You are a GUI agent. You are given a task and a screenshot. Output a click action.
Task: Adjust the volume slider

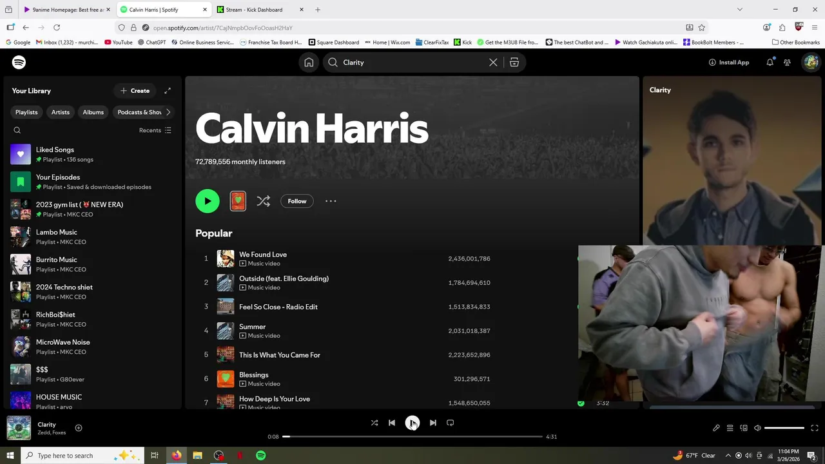[784, 428]
